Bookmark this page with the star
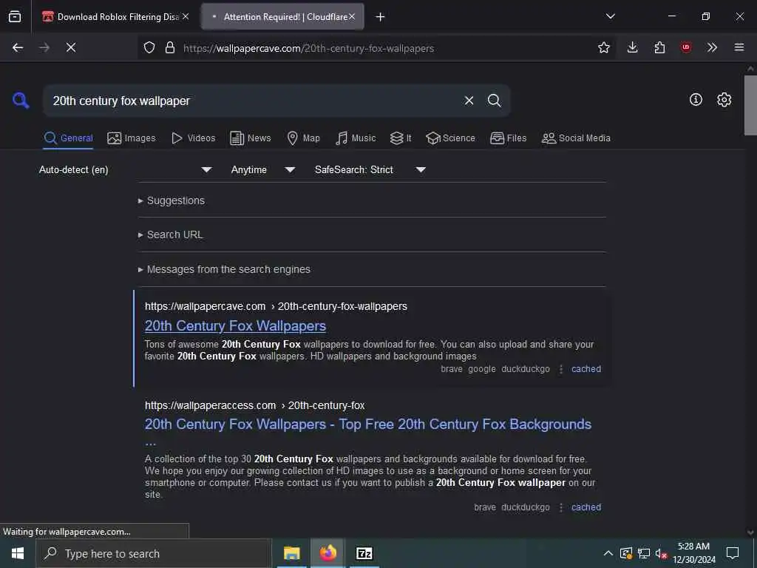757x568 pixels. (603, 47)
